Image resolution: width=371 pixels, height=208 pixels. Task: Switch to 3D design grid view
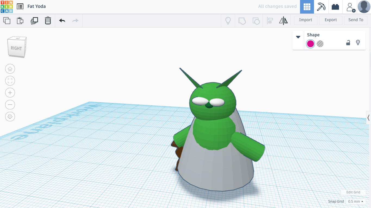pos(307,7)
